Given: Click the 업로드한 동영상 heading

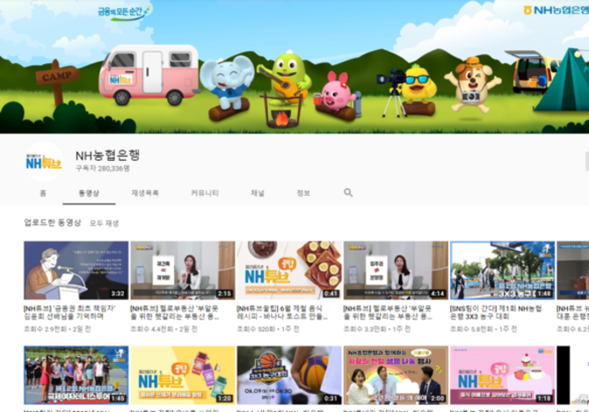Looking at the screenshot, I should click(x=53, y=222).
